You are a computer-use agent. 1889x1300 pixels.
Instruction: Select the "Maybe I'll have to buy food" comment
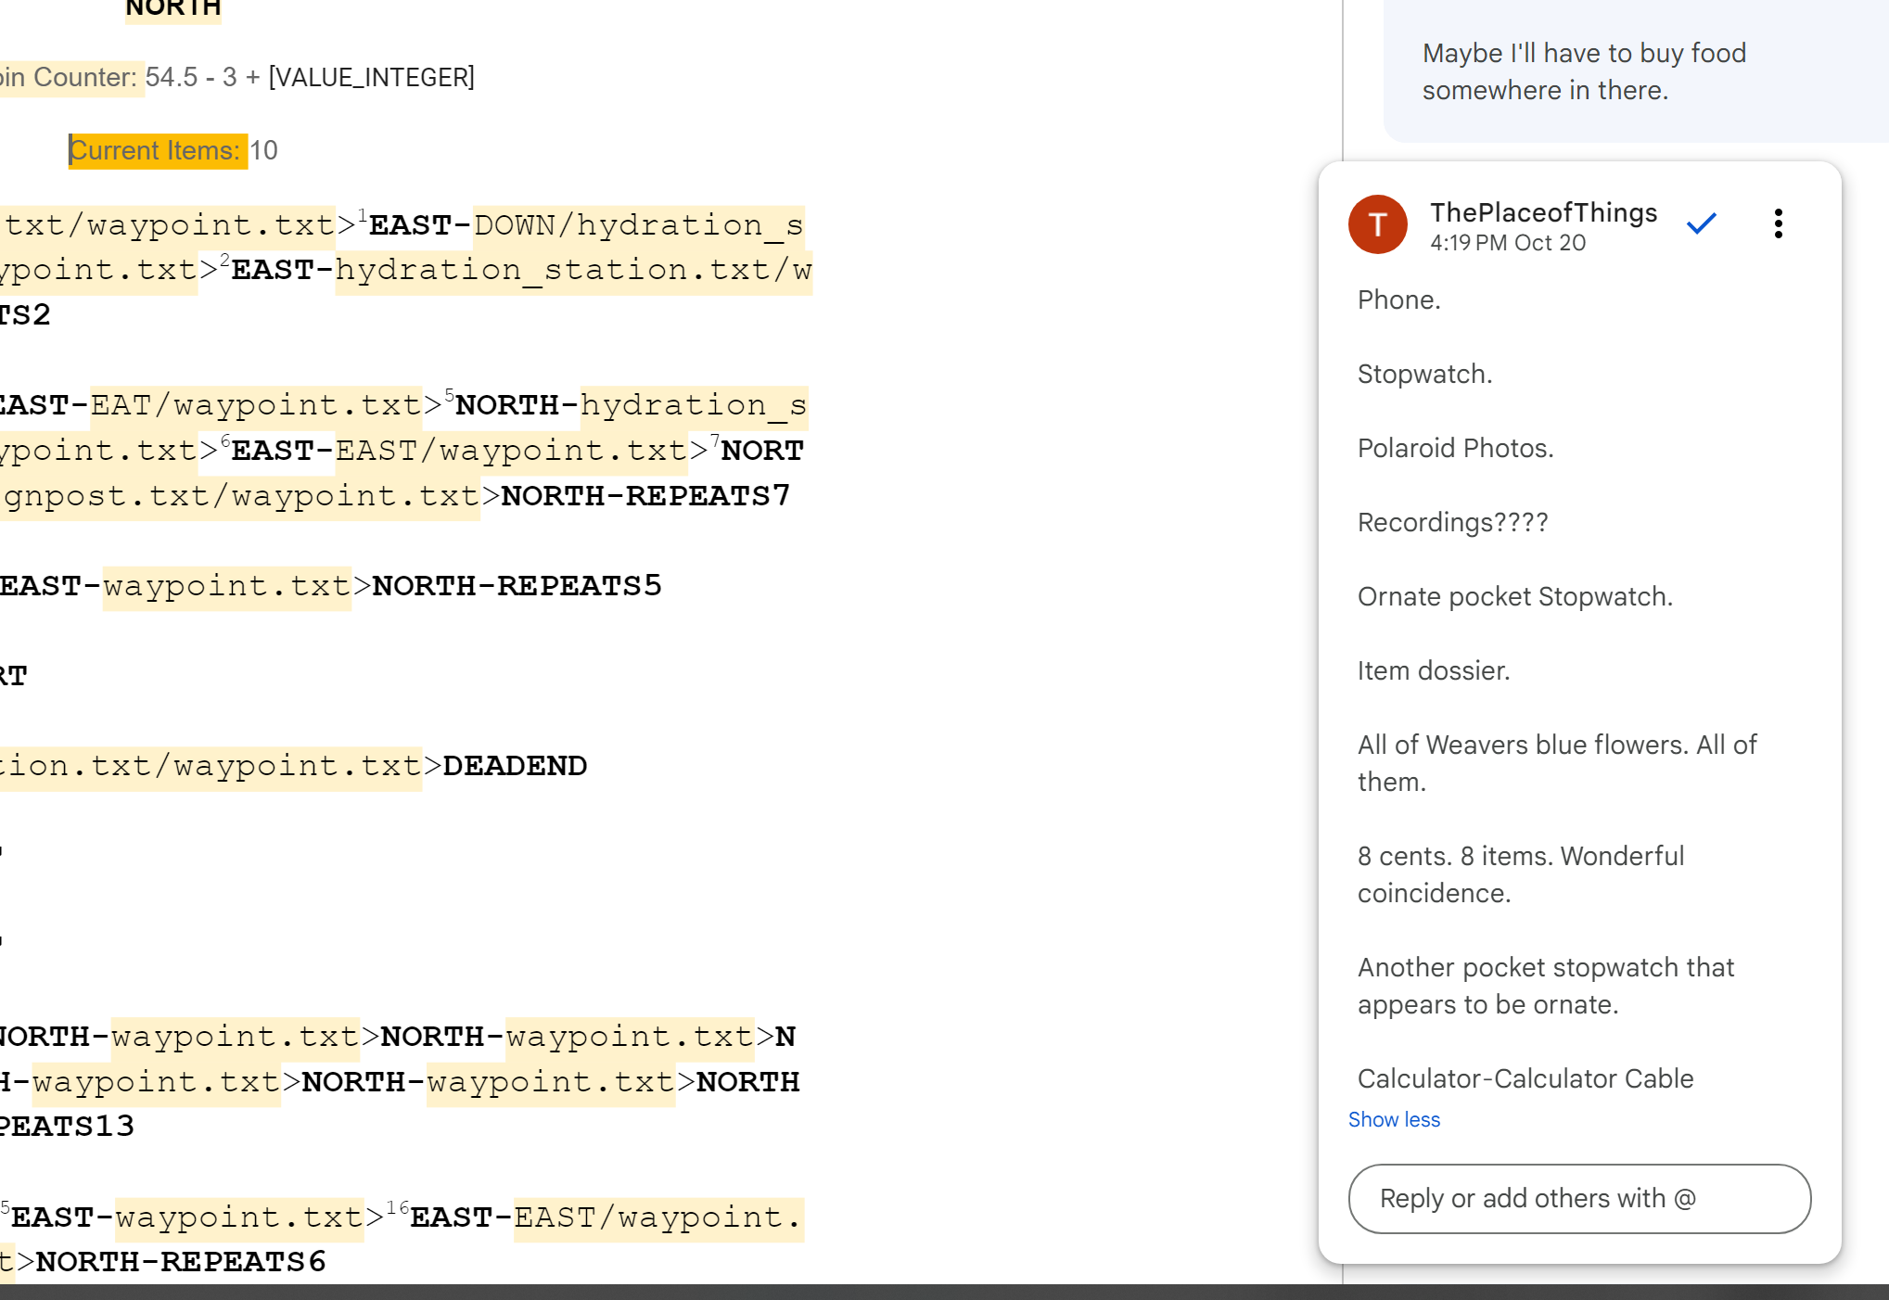1584,71
